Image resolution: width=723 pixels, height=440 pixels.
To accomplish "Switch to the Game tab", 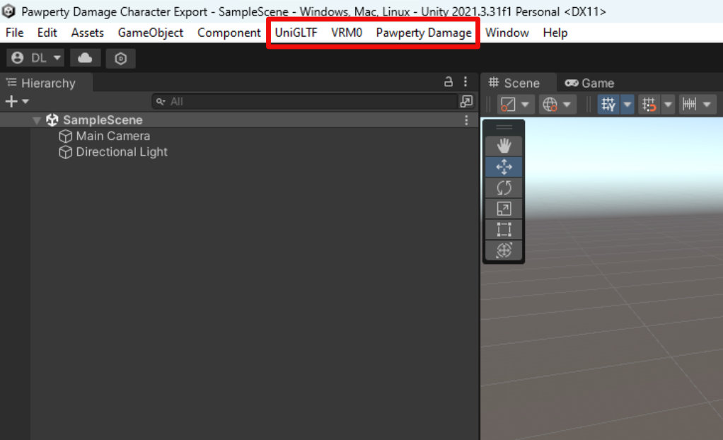I will click(589, 83).
